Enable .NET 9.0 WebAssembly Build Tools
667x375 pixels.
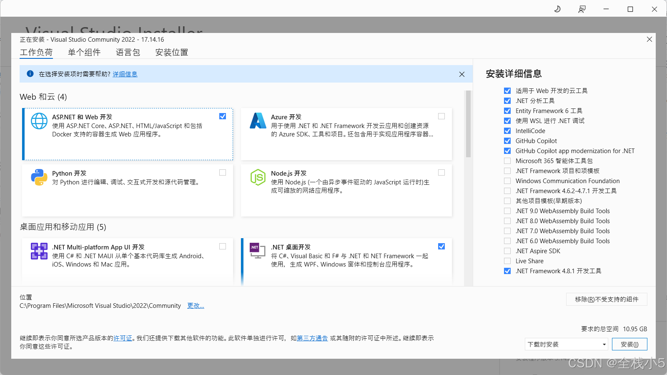pyautogui.click(x=507, y=211)
